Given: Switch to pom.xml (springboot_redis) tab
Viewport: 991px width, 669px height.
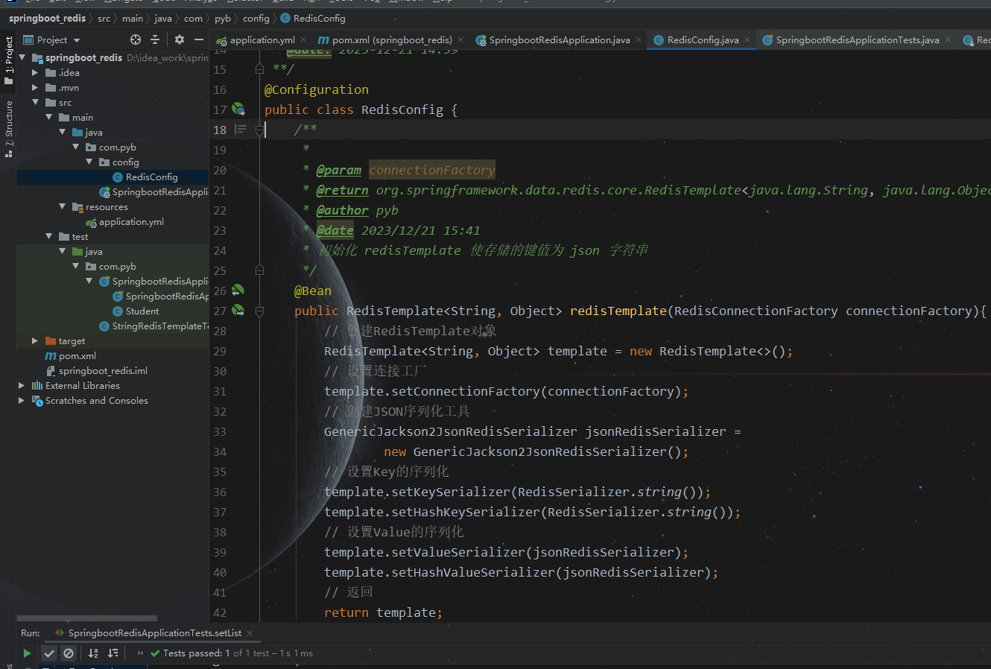Looking at the screenshot, I should coord(392,40).
